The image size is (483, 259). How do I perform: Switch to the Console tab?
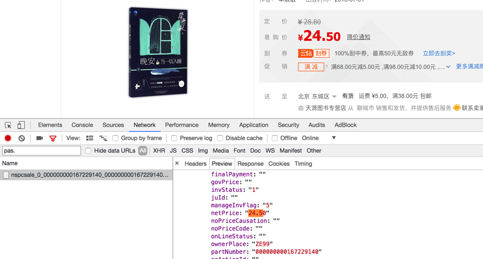(x=82, y=125)
